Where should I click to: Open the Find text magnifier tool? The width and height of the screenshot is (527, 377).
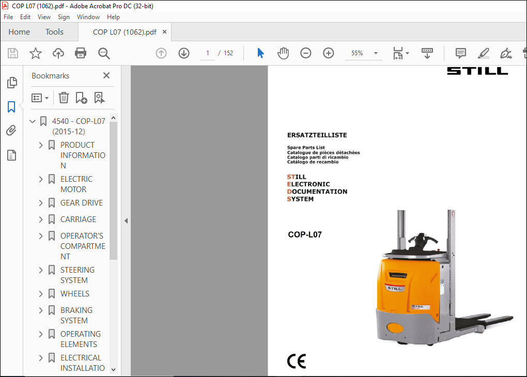104,53
